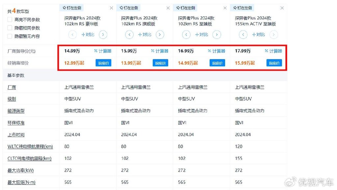
Task: Click the CLTC range value 155
Action: (x=239, y=158)
